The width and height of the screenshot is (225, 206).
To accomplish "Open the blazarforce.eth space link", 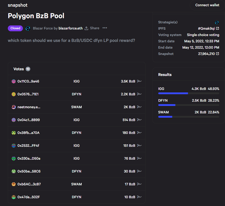I will point(70,28).
